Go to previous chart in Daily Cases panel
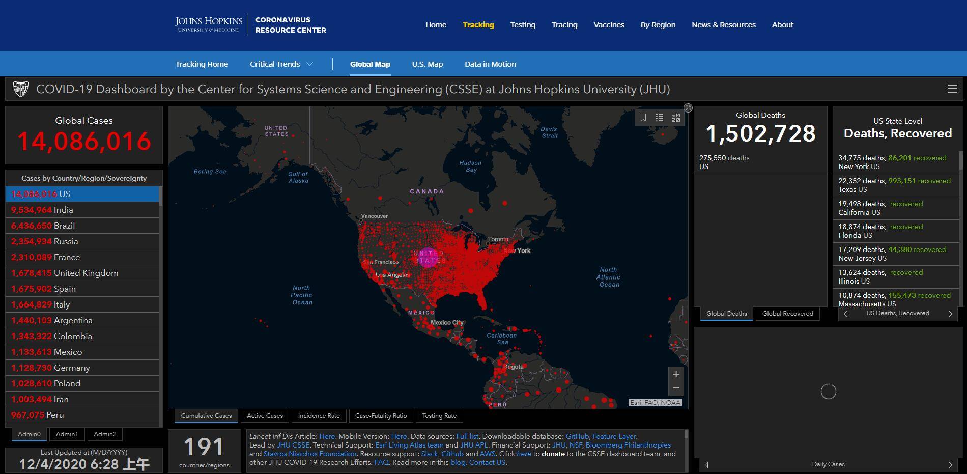Screen dimensions: 967x474 pos(706,465)
